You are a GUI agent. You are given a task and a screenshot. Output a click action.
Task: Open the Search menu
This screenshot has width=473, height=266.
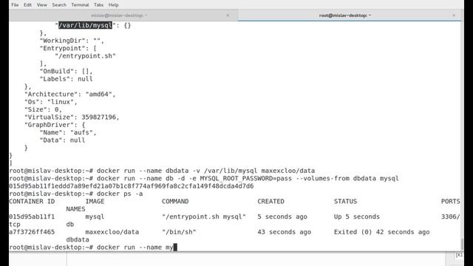click(x=59, y=5)
